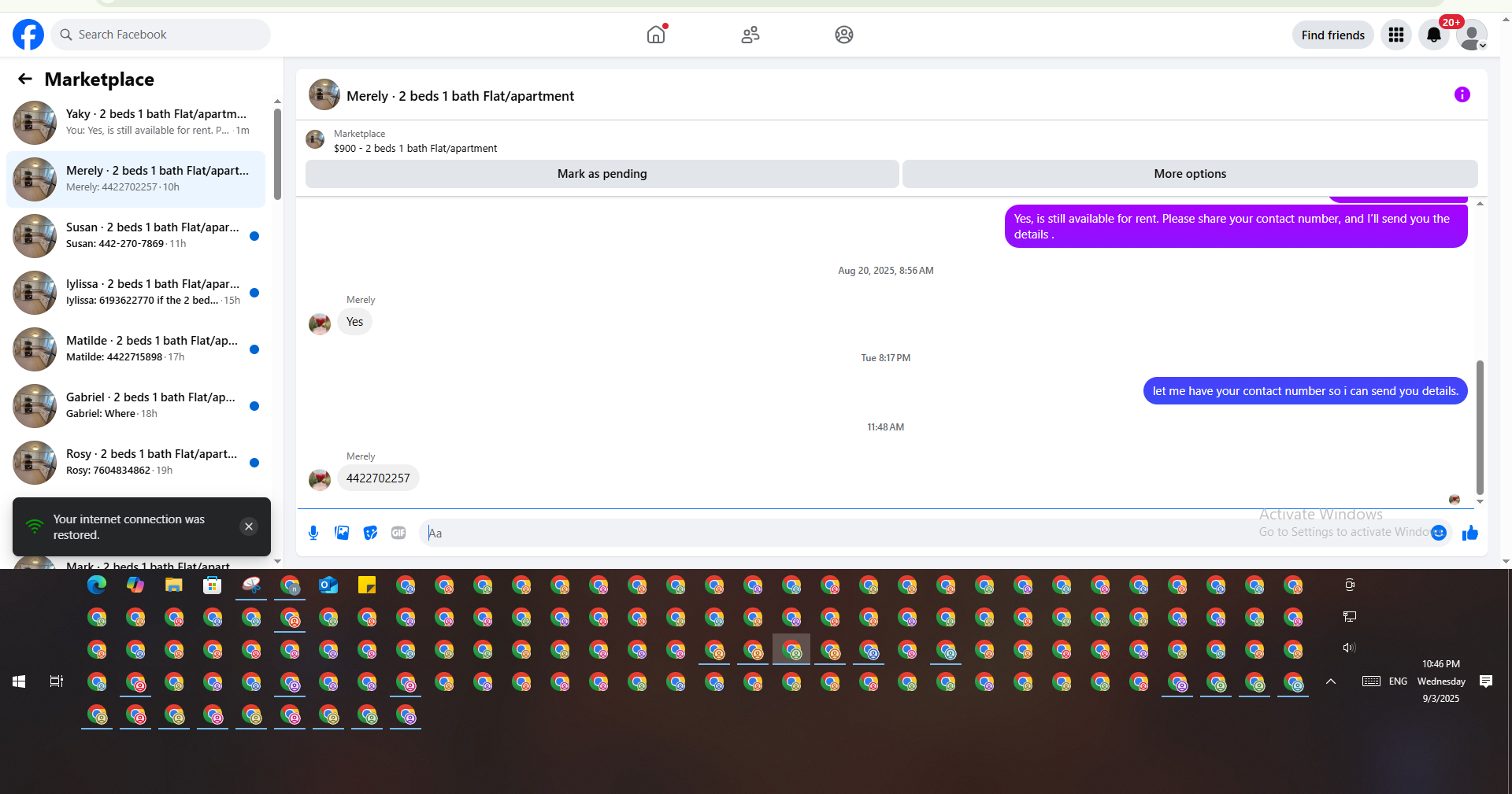Open conversation information icon
This screenshot has width=1512, height=794.
point(1462,94)
